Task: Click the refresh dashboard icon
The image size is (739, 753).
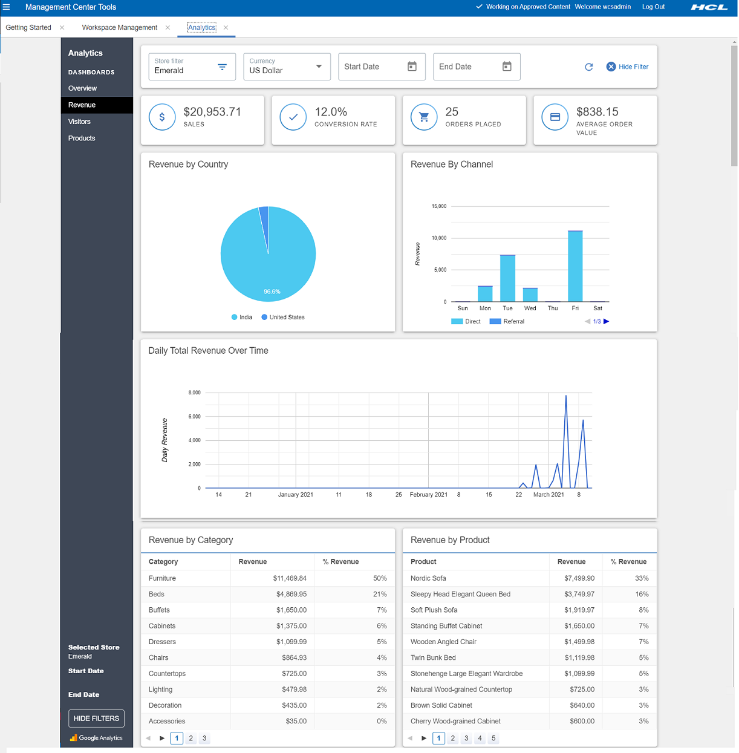Action: click(588, 67)
